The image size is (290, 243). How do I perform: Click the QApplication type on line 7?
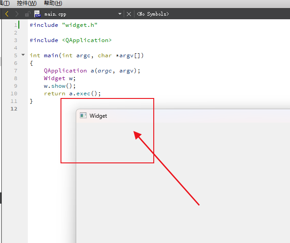coord(65,71)
